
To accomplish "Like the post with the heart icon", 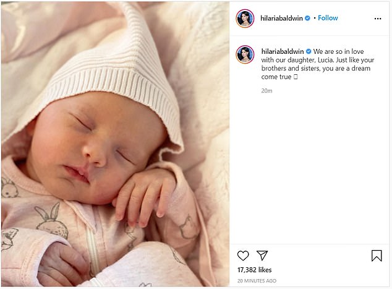I will 243,256.
